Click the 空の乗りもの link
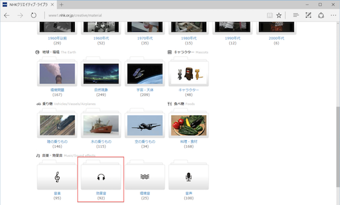 [145, 142]
